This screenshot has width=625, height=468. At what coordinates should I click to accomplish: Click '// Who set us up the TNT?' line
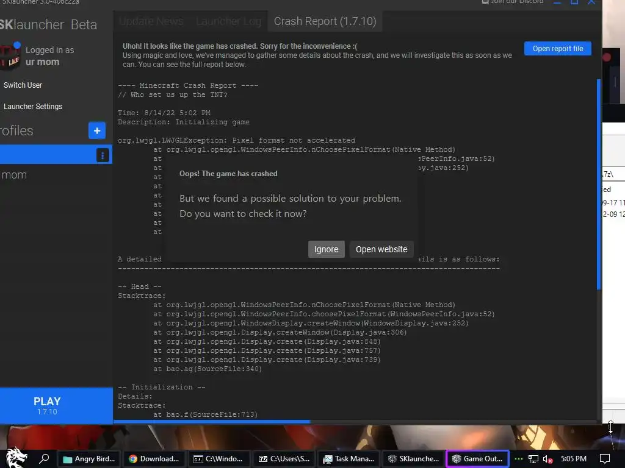(173, 94)
